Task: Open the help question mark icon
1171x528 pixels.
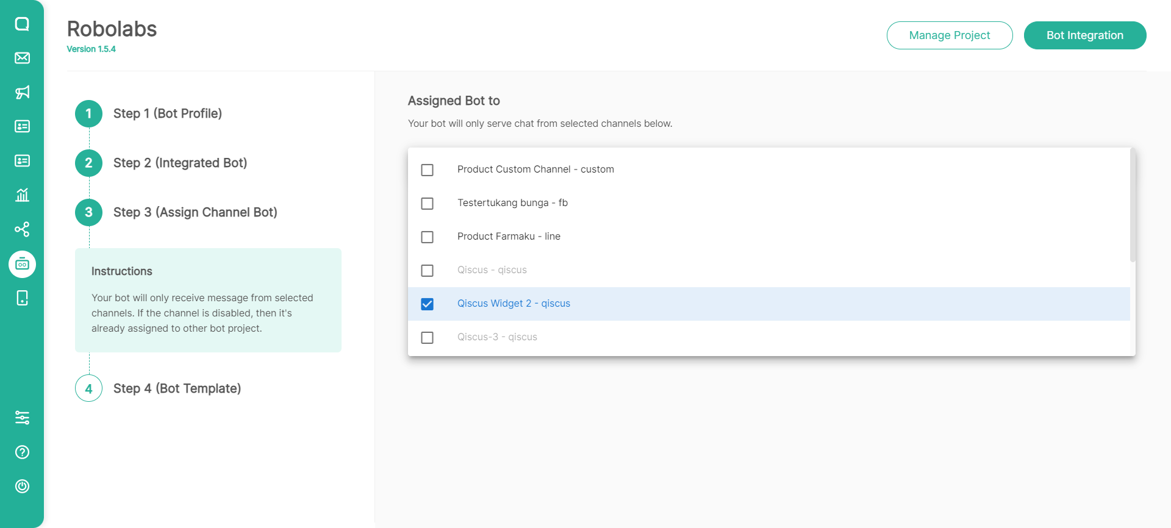Action: pos(22,452)
